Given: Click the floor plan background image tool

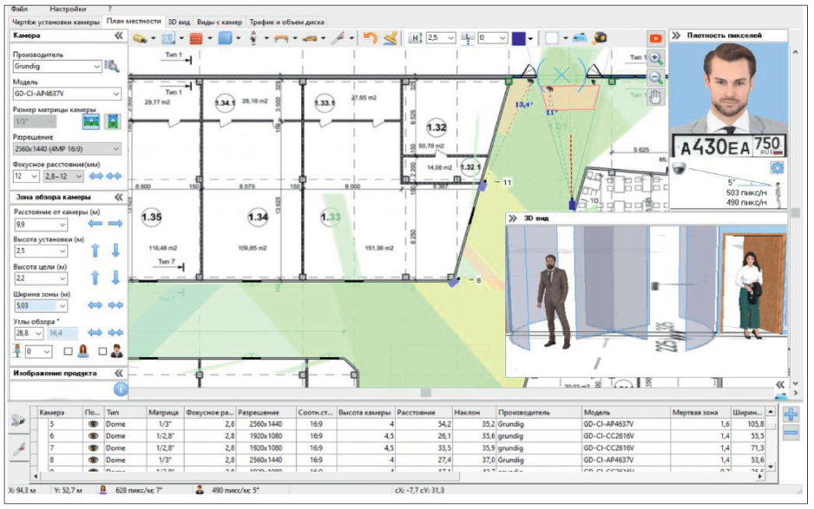Looking at the screenshot, I should [168, 38].
